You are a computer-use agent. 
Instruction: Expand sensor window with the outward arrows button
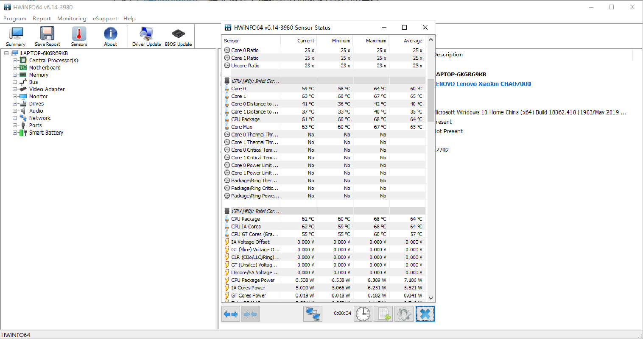tap(231, 314)
